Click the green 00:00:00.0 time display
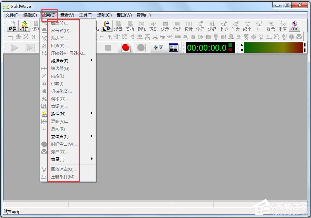This screenshot has width=311, height=218. (x=210, y=48)
